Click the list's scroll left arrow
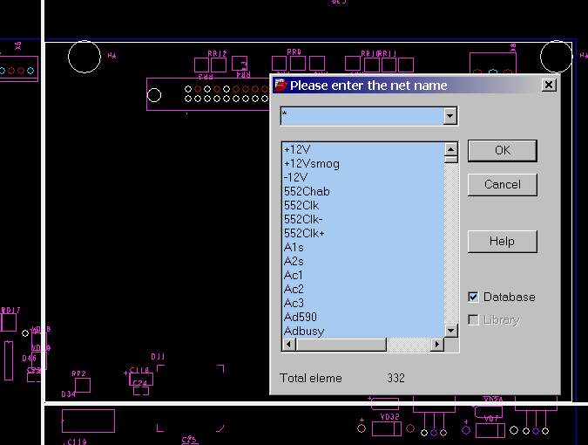588x445 pixels. [288, 345]
